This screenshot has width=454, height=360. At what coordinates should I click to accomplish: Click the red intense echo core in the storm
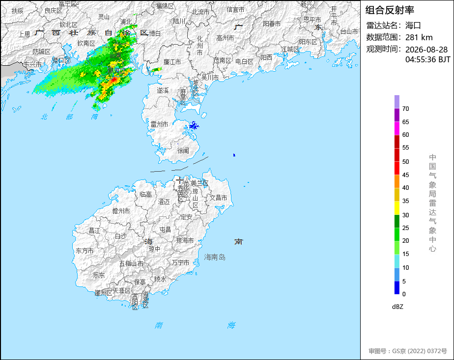[x=114, y=79]
